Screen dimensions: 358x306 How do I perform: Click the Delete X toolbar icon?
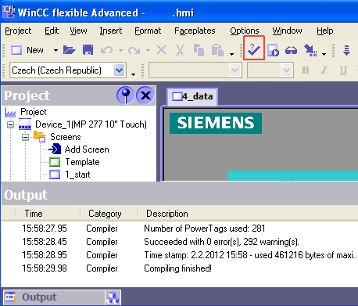[x=161, y=49]
